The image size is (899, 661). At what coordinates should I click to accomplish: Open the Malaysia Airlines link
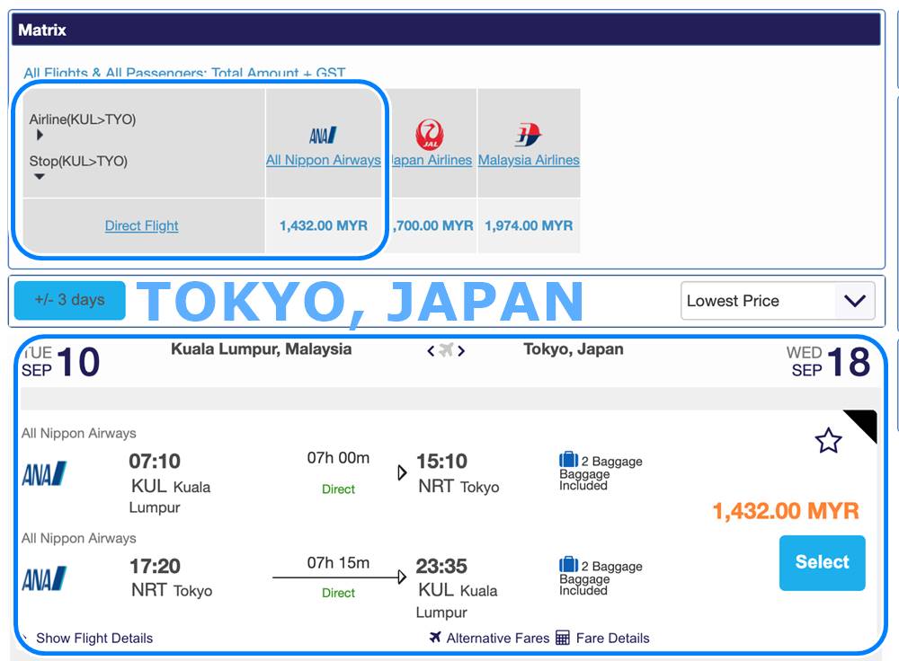[529, 160]
